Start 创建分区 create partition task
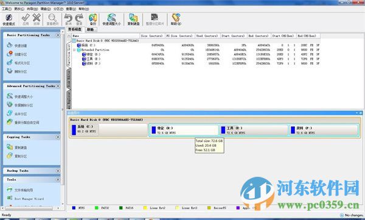Image resolution: width=365 pixels, height=220 pixels. [17, 54]
